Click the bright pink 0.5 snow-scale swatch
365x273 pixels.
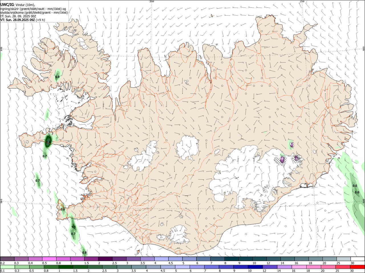point(49,259)
